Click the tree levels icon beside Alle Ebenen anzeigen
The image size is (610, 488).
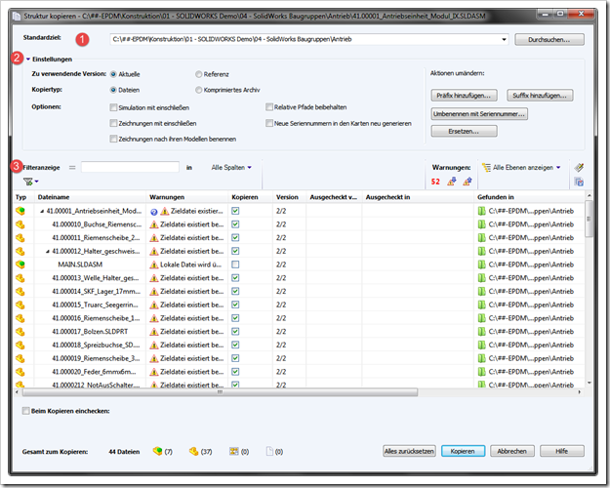point(486,167)
